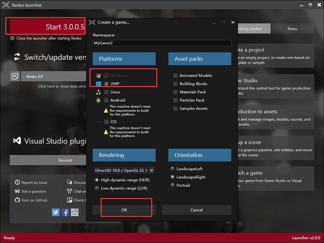Enable the iOS platform checkbox
Viewport: 324px width, 243px height.
(x=106, y=122)
